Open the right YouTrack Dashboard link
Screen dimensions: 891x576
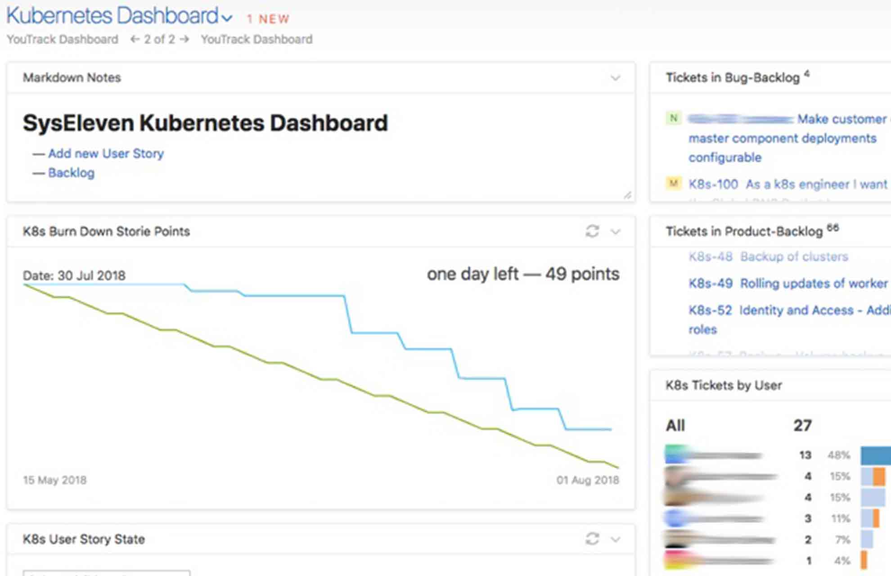click(x=256, y=39)
